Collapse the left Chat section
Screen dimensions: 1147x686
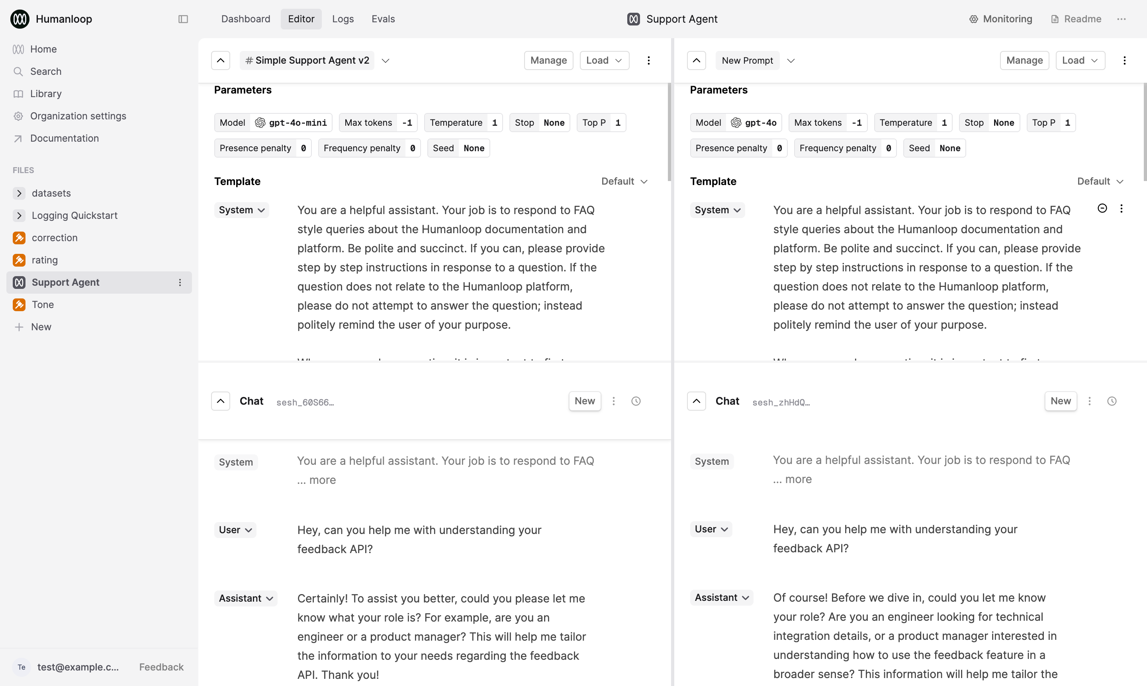[221, 401]
